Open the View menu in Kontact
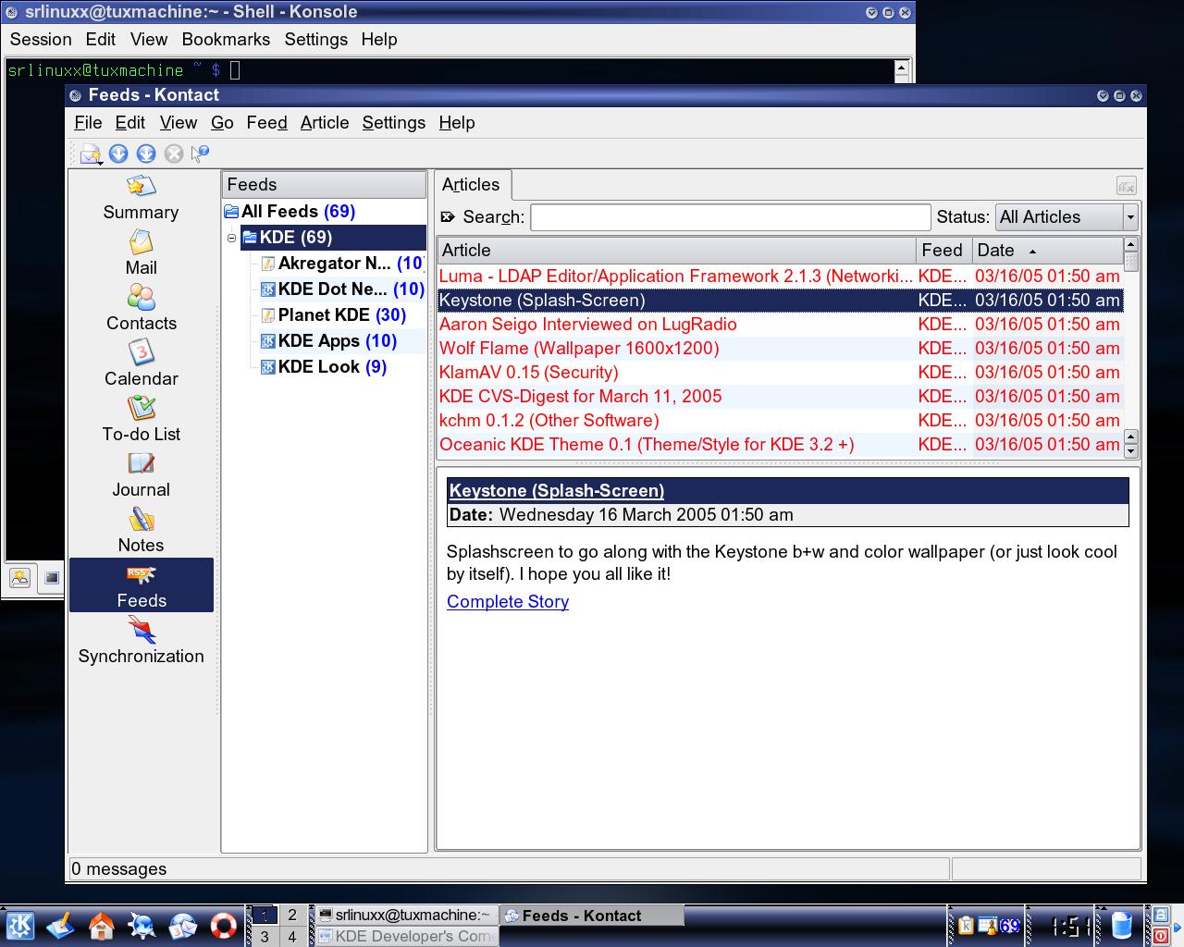 pos(178,123)
